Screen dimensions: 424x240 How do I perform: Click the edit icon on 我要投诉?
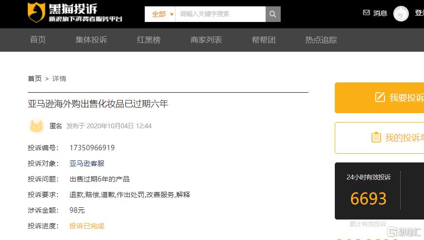(x=380, y=98)
